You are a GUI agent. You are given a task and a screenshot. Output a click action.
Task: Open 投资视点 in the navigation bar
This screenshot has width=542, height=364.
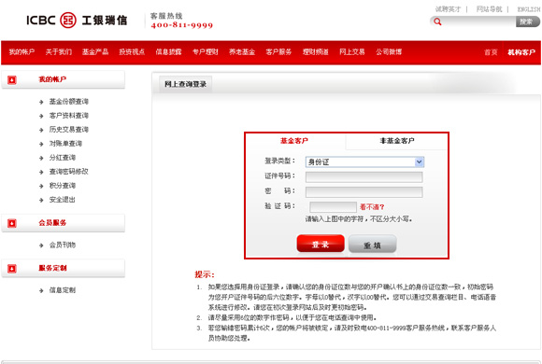(x=132, y=52)
